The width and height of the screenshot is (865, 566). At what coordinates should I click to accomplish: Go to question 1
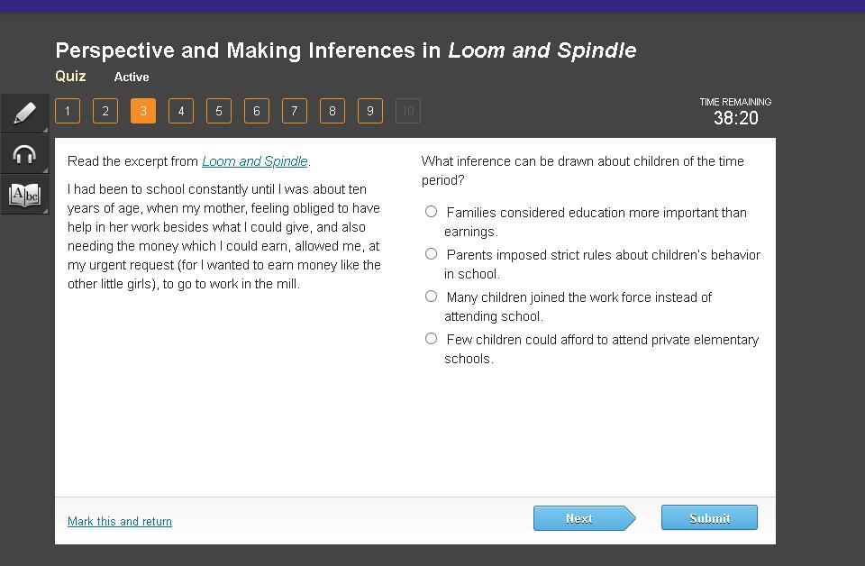pos(68,111)
